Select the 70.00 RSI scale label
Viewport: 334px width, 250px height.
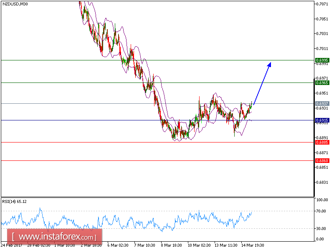tap(320, 211)
